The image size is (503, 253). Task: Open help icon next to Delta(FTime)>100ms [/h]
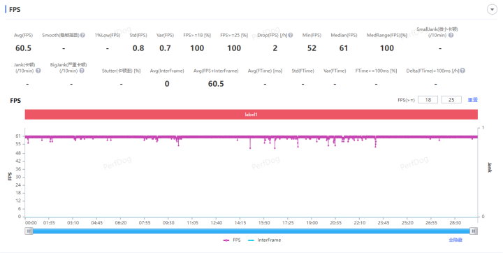(462, 71)
